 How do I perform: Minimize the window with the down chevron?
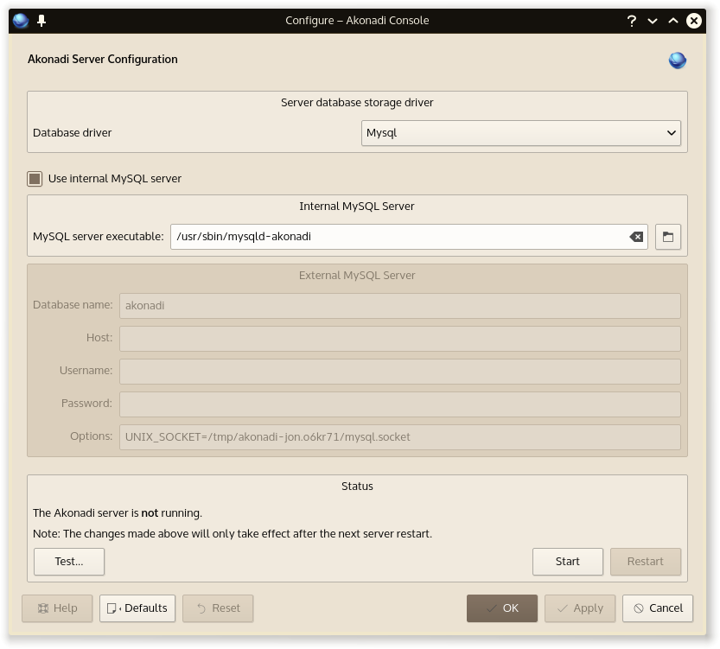click(x=653, y=21)
